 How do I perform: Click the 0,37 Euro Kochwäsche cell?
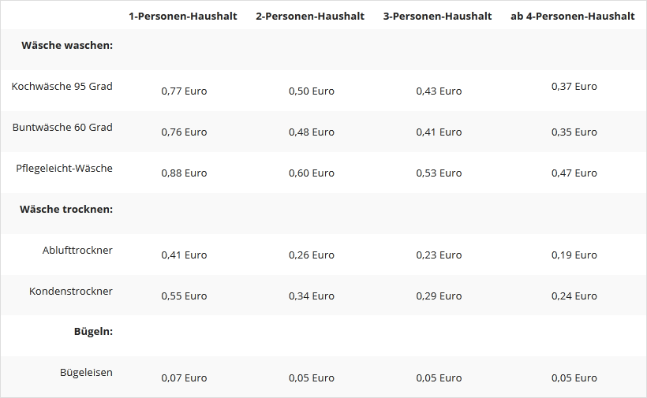[574, 86]
